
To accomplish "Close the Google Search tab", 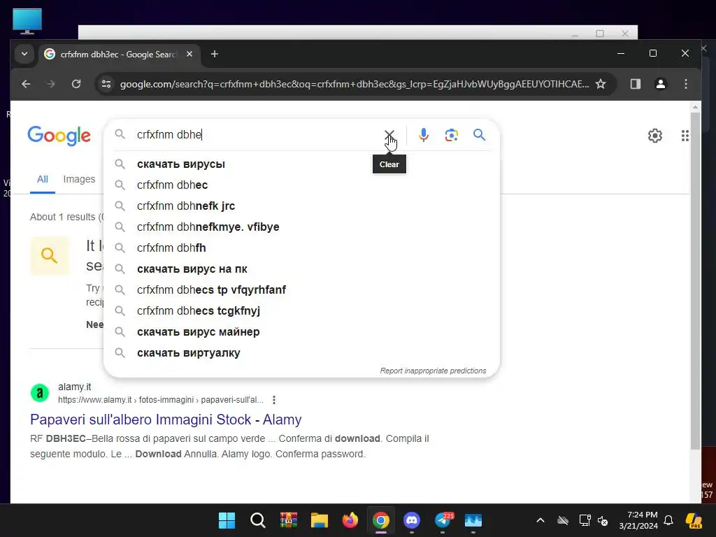I will [189, 54].
